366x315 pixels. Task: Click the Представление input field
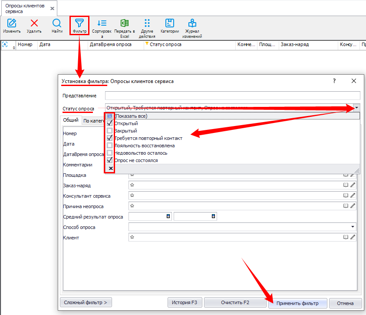tap(232, 96)
